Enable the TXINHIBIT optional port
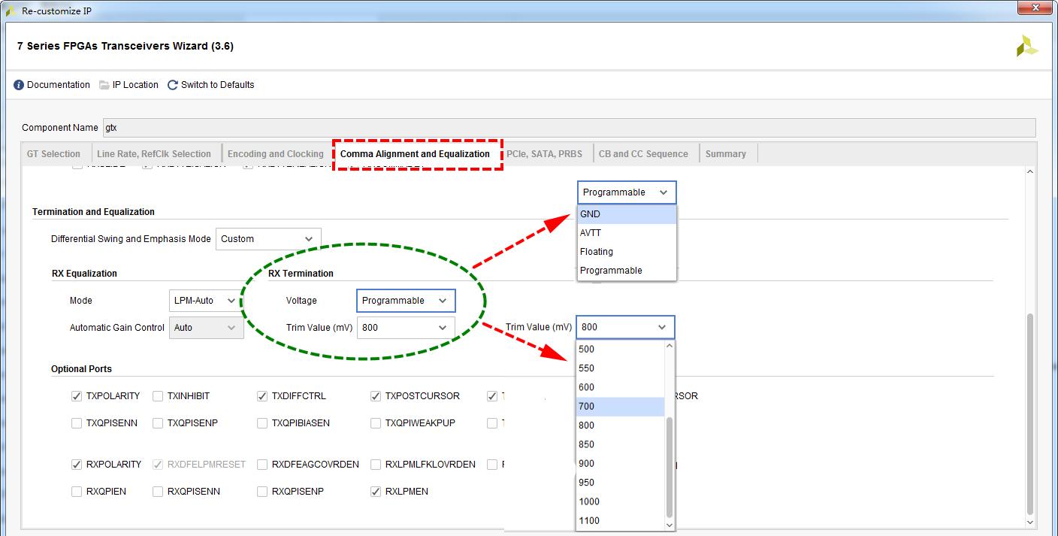The width and height of the screenshot is (1058, 536). pyautogui.click(x=158, y=396)
